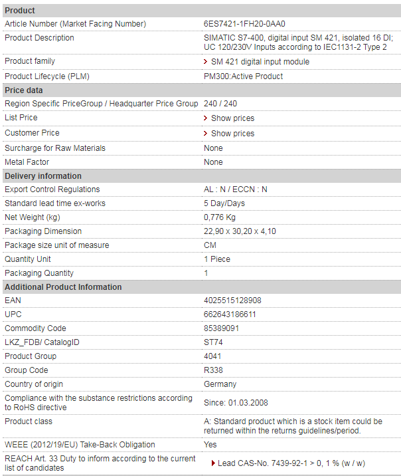Image resolution: width=401 pixels, height=476 pixels.
Task: Click the article number 6ES7421-1FH20-0AA0
Action: tap(244, 24)
